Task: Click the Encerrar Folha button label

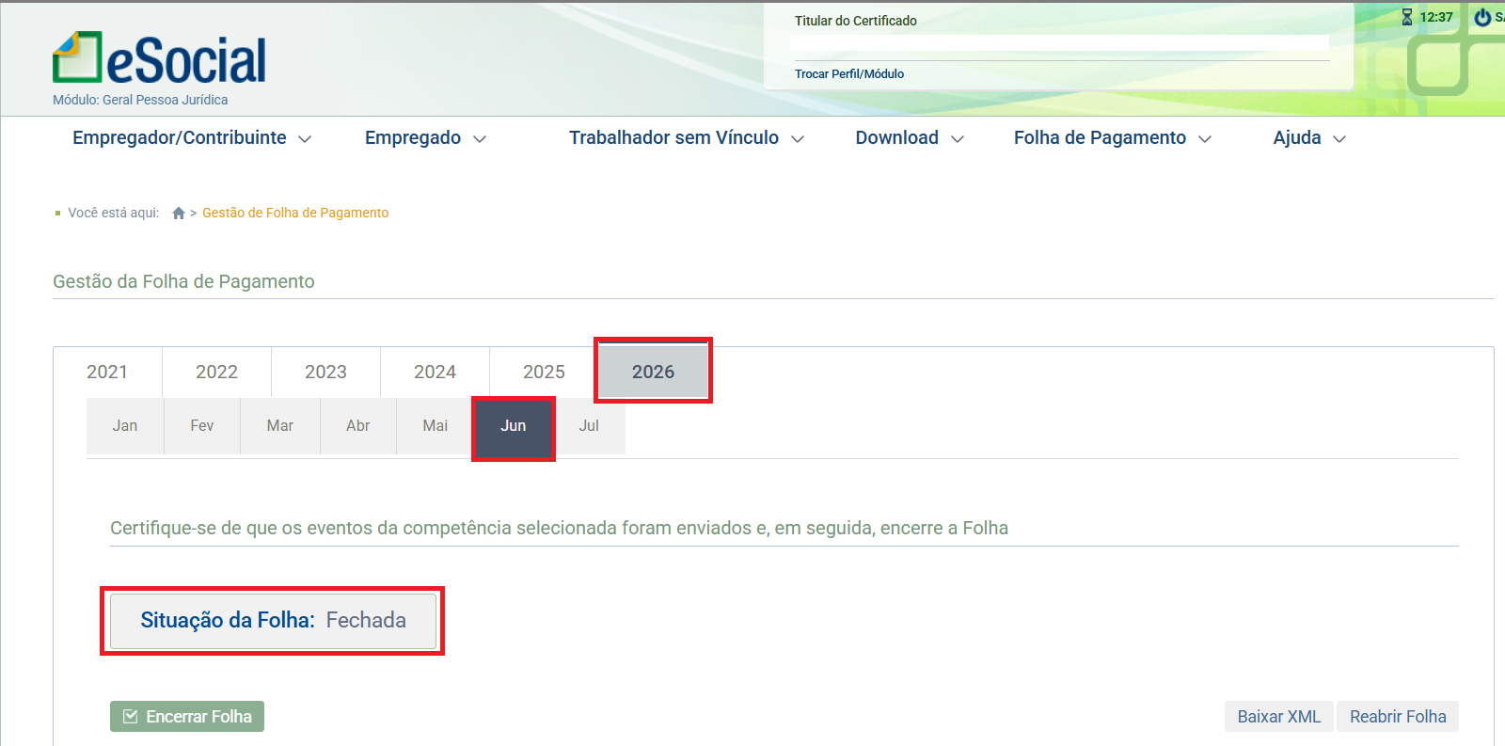Action: [x=198, y=717]
